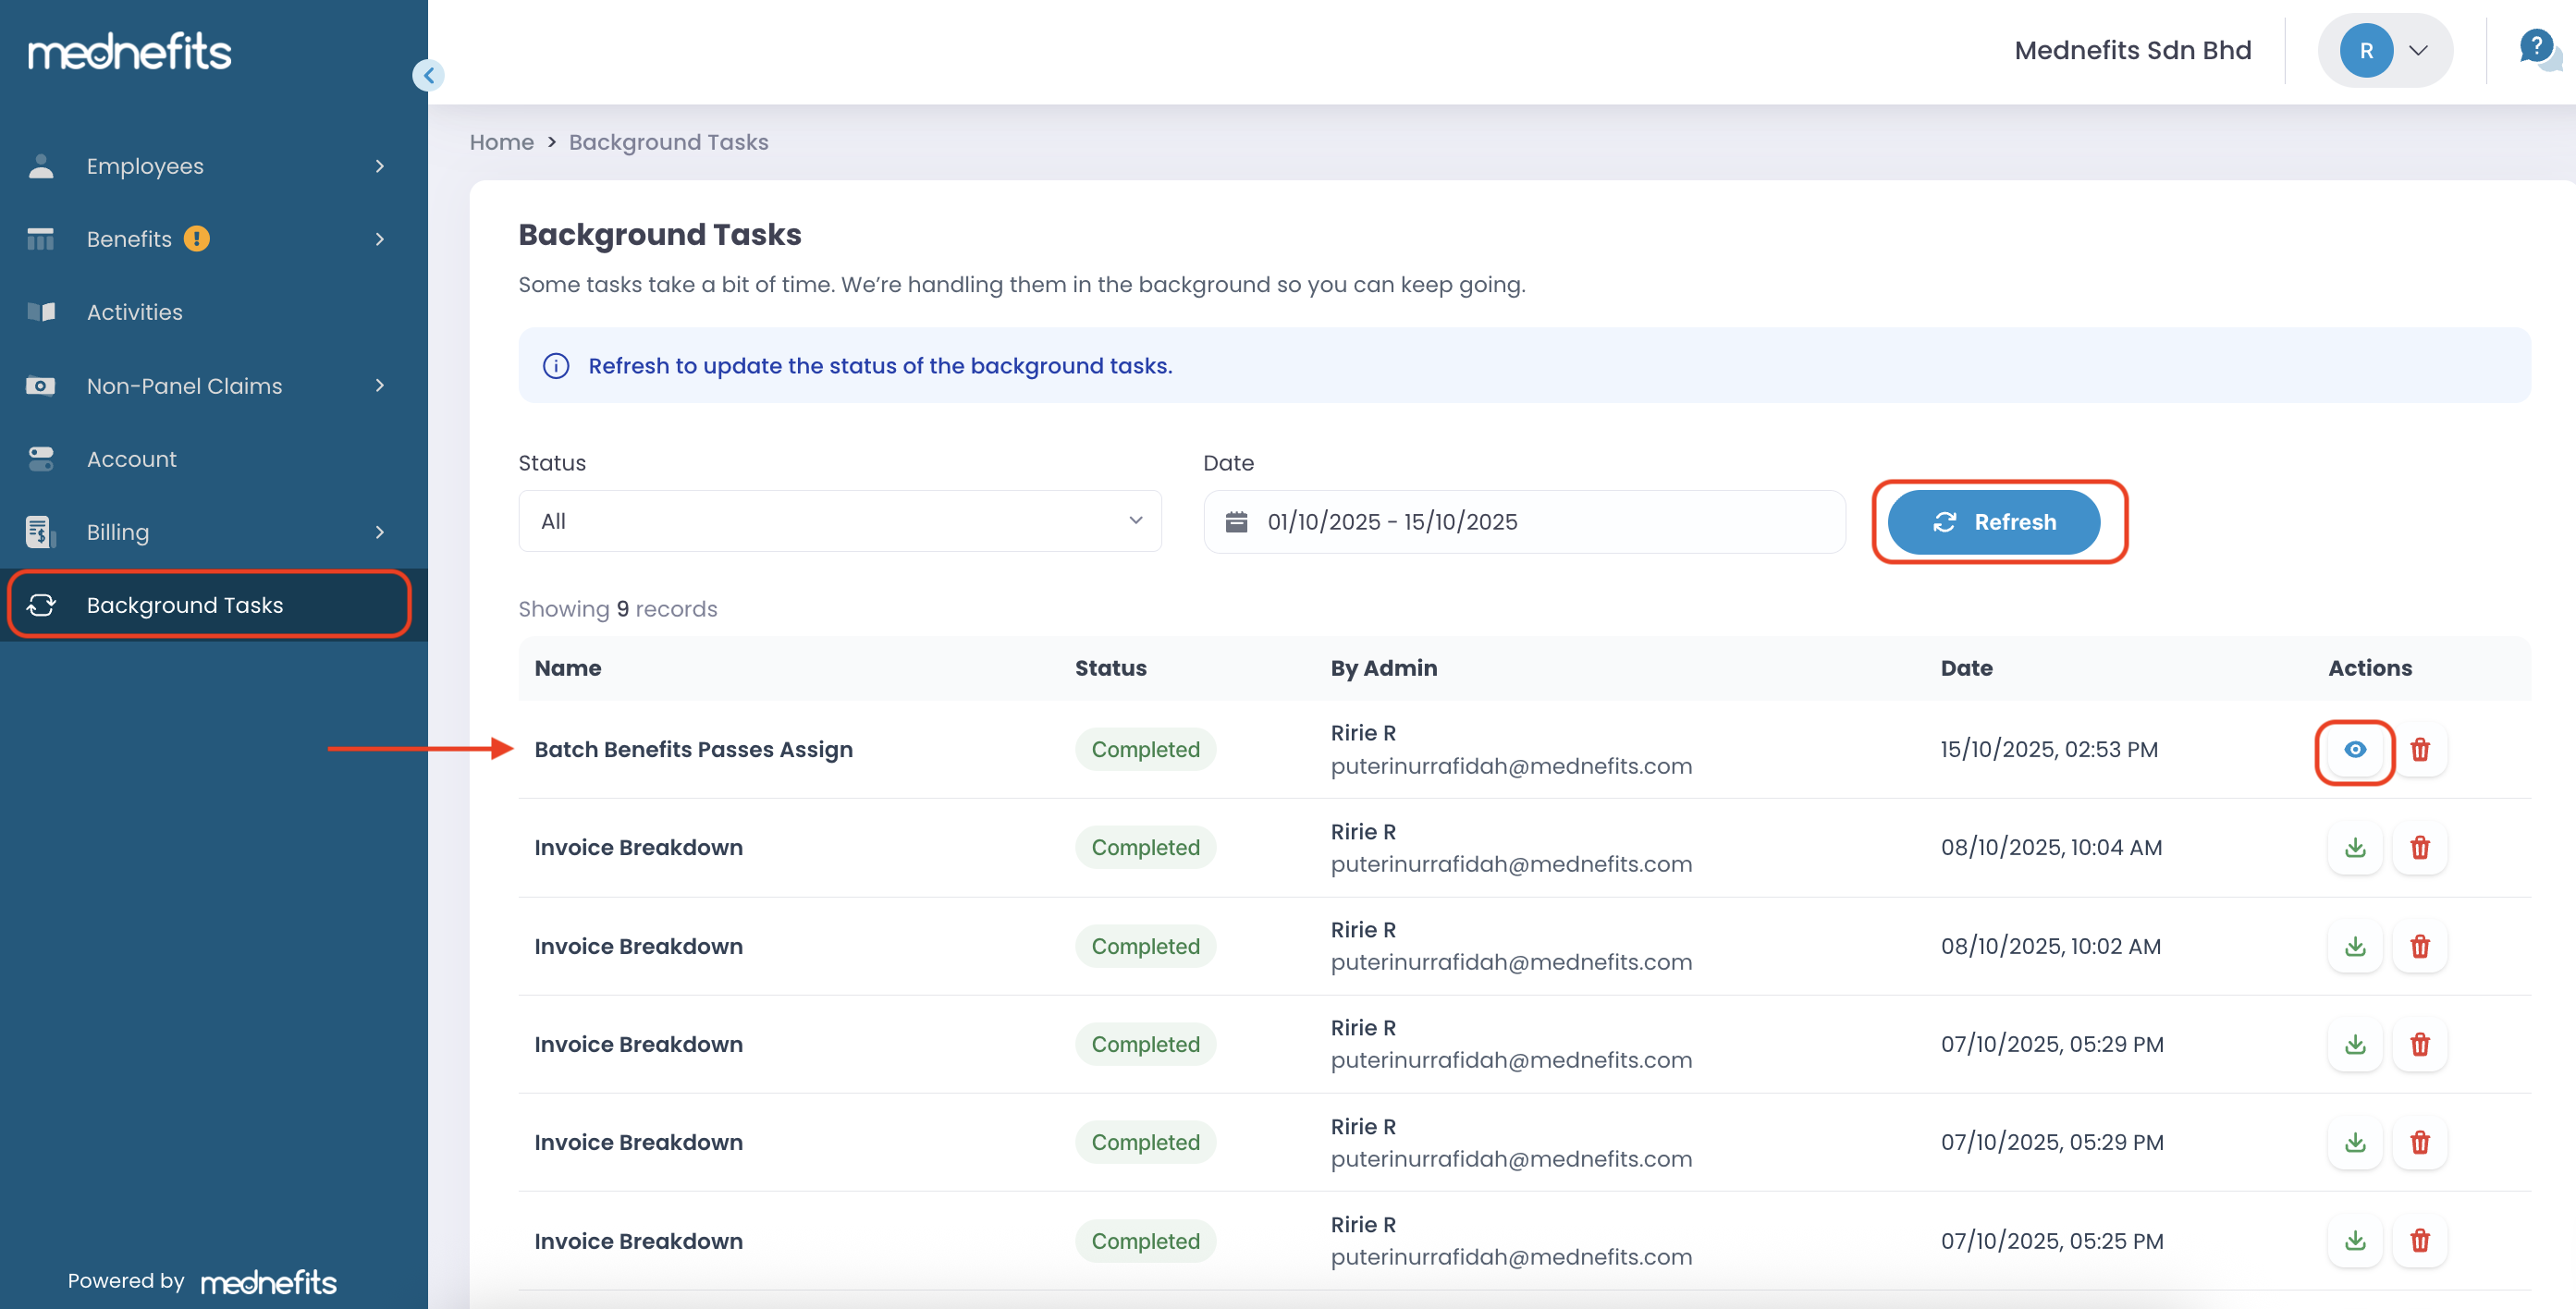Delete the 08/10/2025 10:02 AM Invoice Breakdown
The height and width of the screenshot is (1309, 2576).
click(x=2419, y=946)
